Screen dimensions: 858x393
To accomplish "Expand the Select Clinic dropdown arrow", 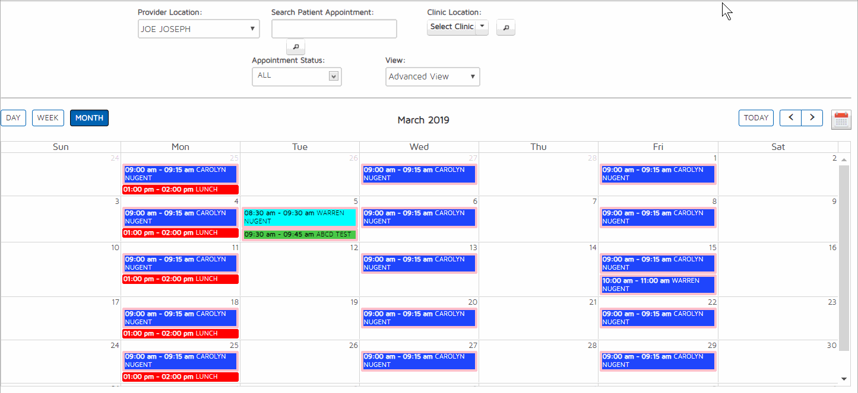I will tap(482, 27).
